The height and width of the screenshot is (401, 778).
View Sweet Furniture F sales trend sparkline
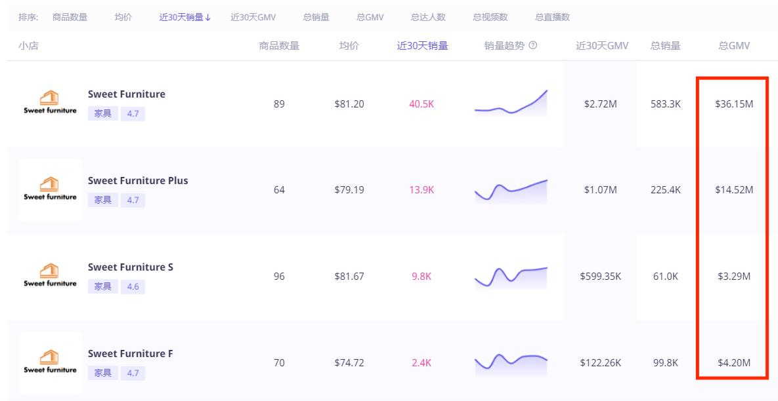[511, 362]
